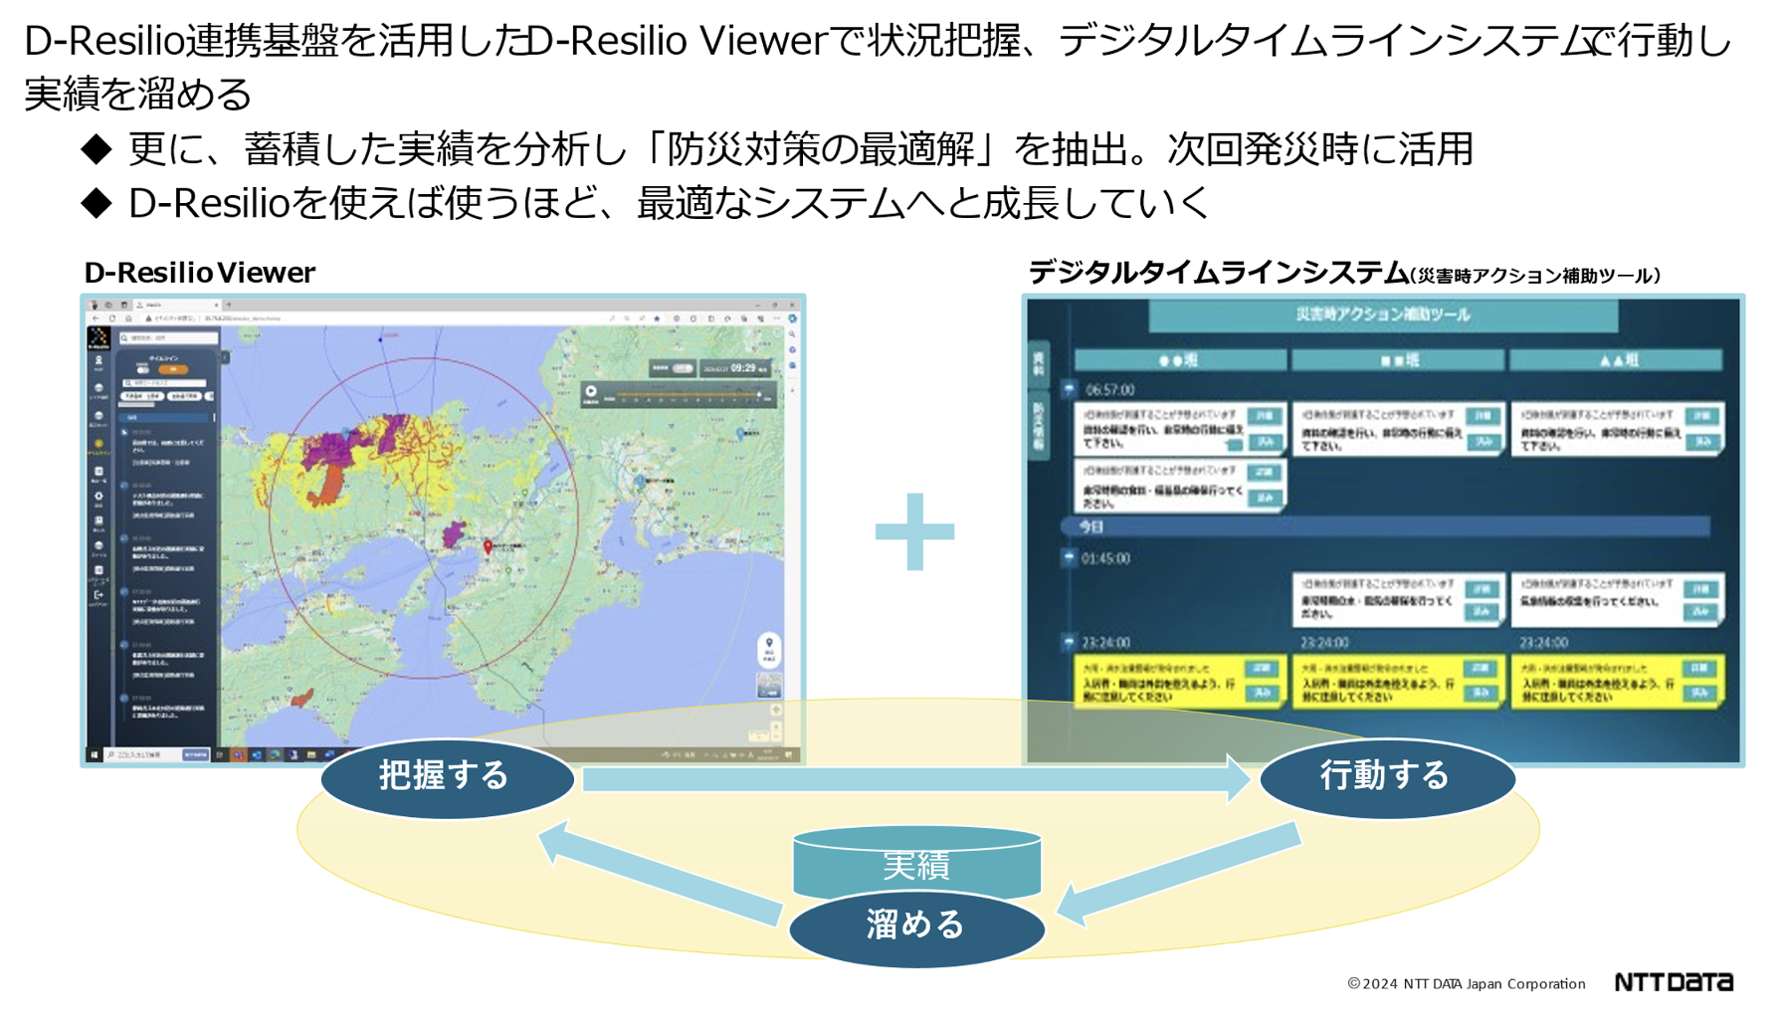The width and height of the screenshot is (1777, 1031).
Task: Click the keyword filter field in timeline panel
Action: (164, 383)
